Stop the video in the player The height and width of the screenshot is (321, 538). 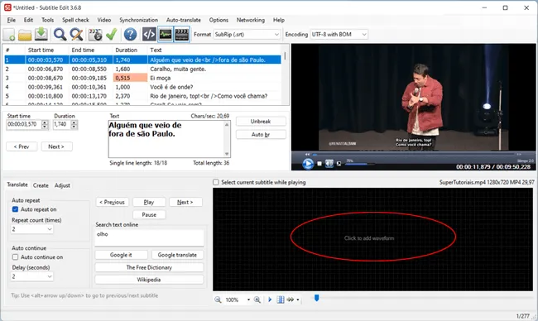coord(319,164)
